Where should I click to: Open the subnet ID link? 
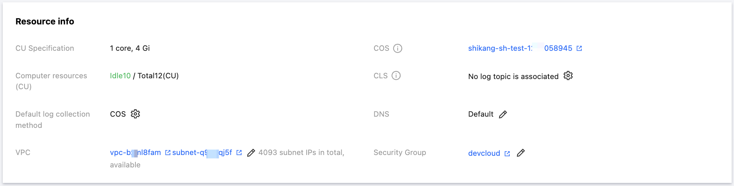202,153
